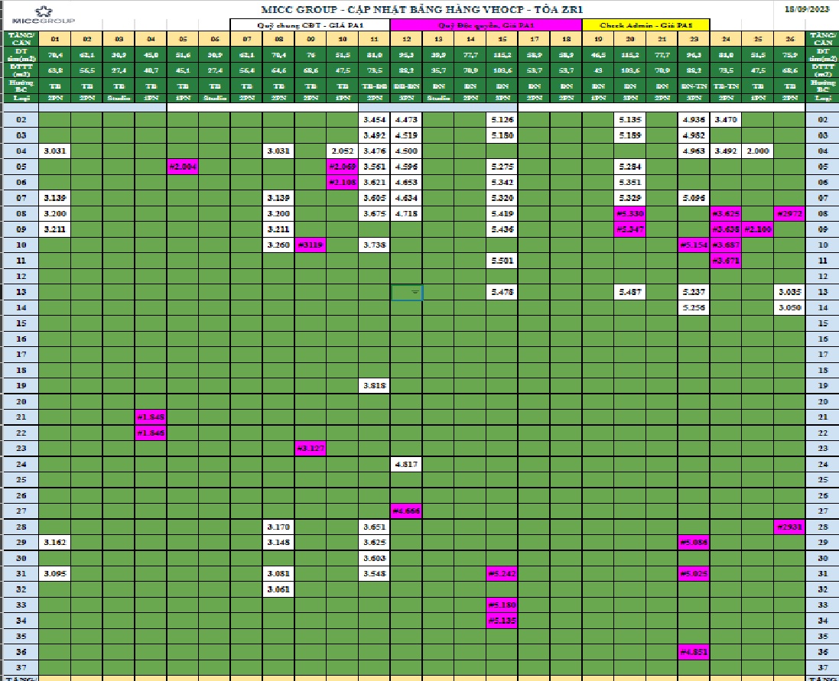Viewport: 839px width, 681px height.
Task: Select the cell showing 5.487
Action: coord(629,292)
